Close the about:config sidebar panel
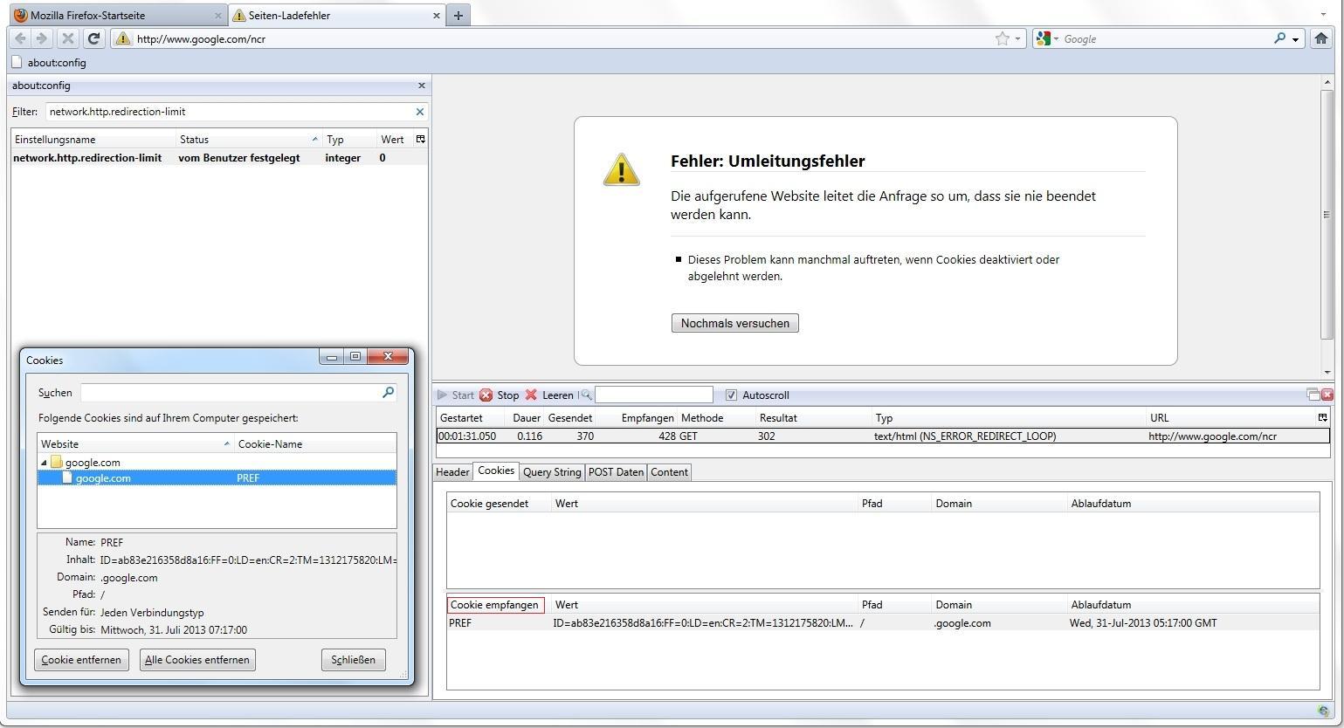The image size is (1344, 728). pyautogui.click(x=422, y=86)
